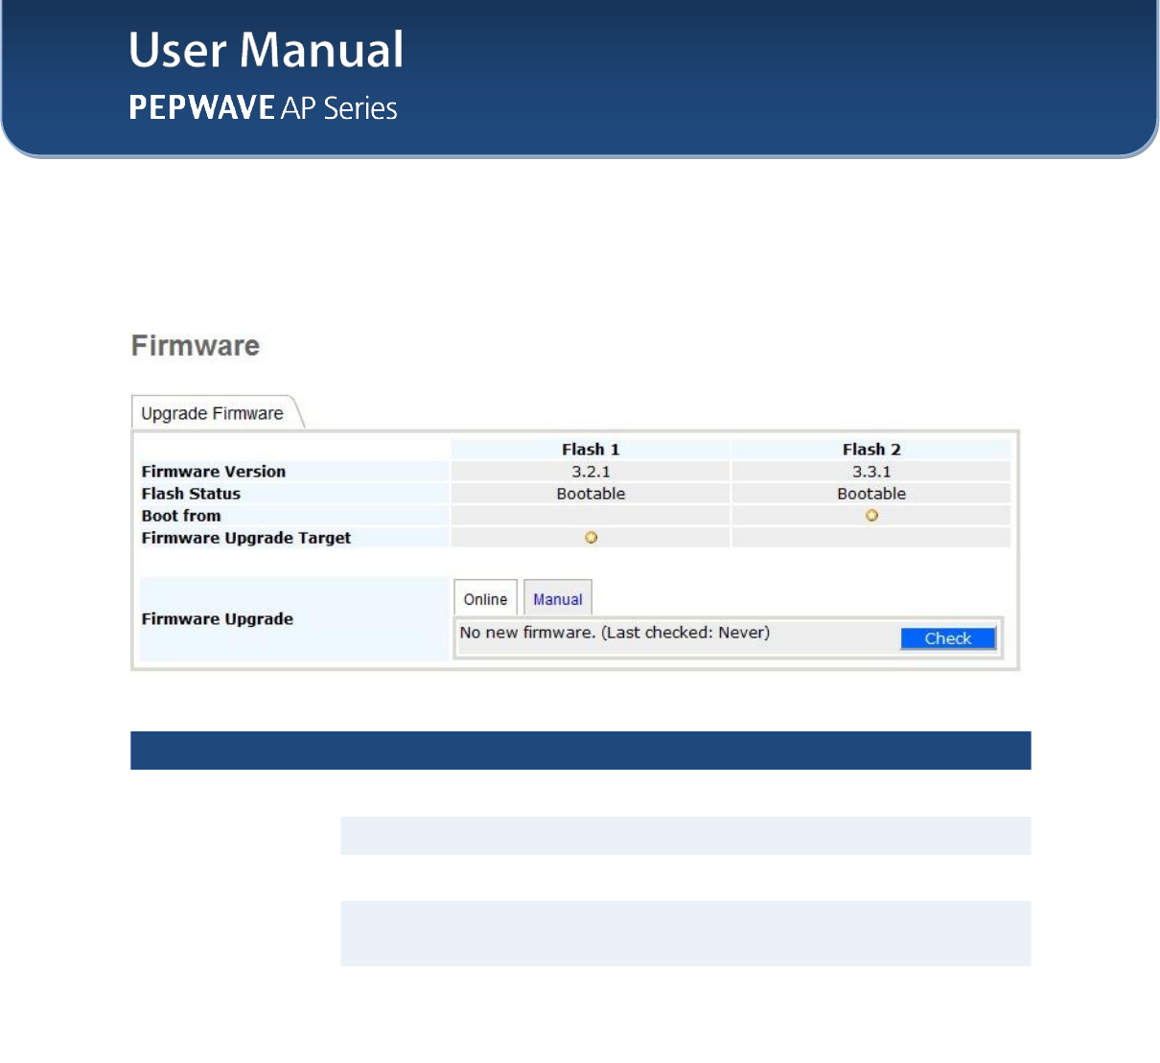Click the Flash 2 column header
Image resolution: width=1160 pixels, height=1063 pixels.
(x=871, y=450)
